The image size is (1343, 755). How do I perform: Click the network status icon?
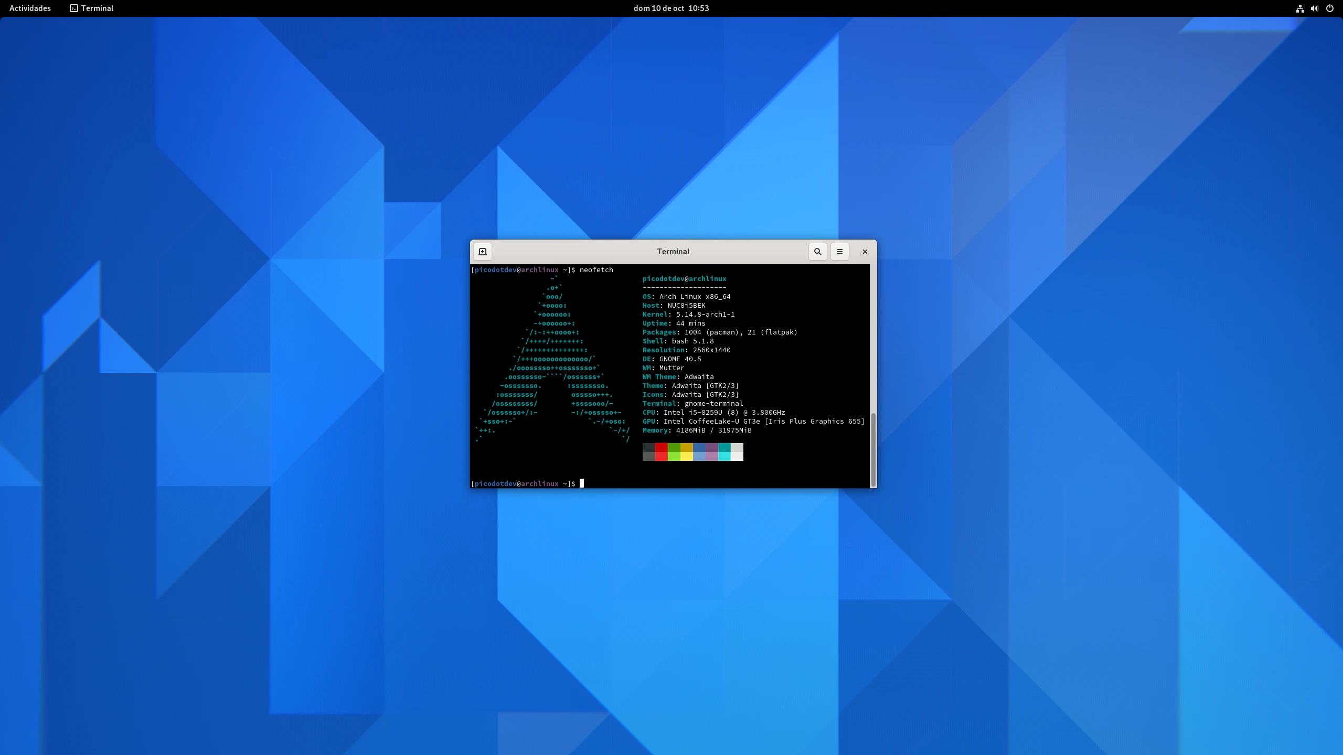(1300, 8)
